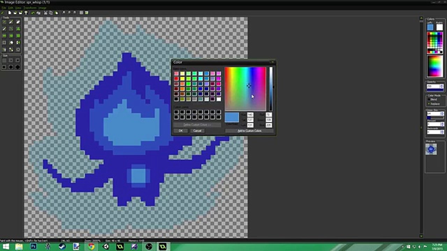Click the Right color swatch in the Colors panel
This screenshot has height=251, width=447.
pos(439,27)
